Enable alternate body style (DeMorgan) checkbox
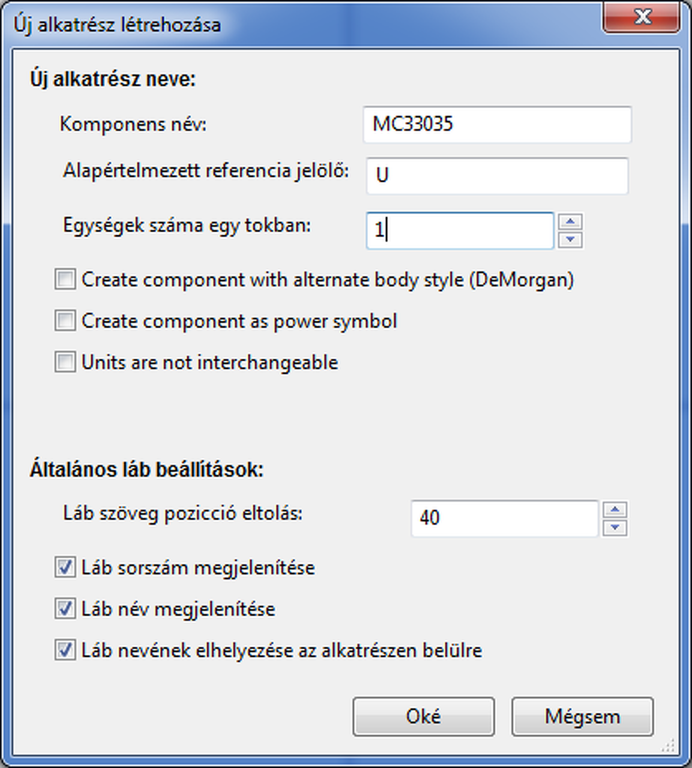Viewport: 692px width, 768px height. click(65, 280)
